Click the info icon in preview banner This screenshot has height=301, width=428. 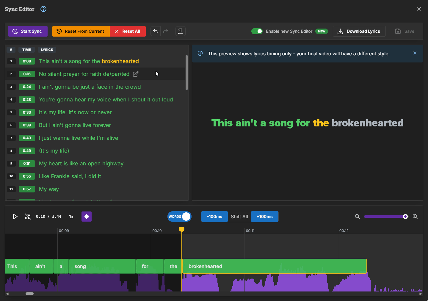coord(200,54)
